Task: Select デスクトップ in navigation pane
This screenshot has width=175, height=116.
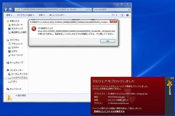Action: (17, 28)
